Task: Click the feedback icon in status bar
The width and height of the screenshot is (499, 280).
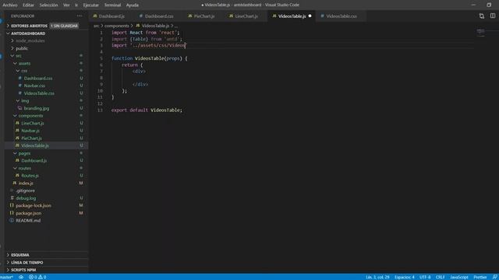Action: coord(494,277)
